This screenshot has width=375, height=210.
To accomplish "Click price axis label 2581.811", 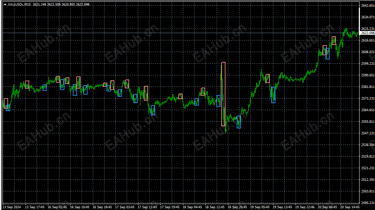I will (368, 87).
